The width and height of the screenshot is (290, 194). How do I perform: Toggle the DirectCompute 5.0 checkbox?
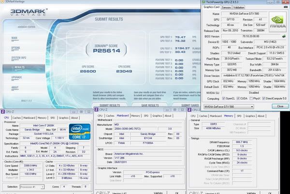(263, 99)
